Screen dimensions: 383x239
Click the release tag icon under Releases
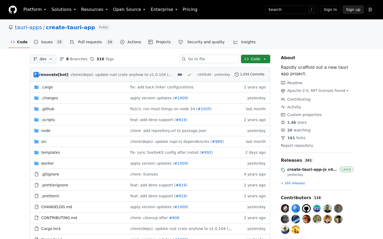coord(283,170)
